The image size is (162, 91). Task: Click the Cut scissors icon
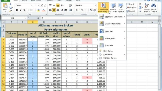(x=10, y=4)
